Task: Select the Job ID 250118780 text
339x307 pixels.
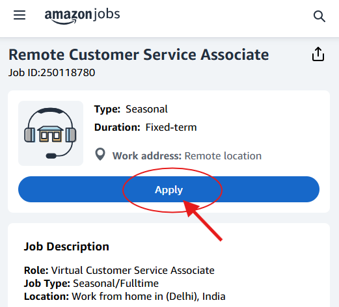Action: [51, 73]
